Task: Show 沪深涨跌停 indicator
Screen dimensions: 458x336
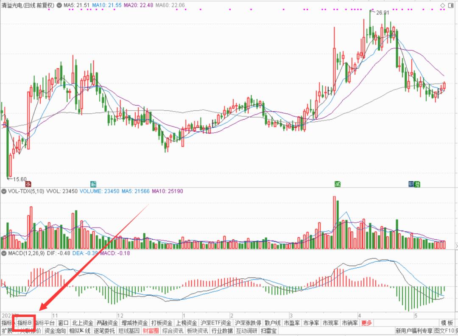Action: 248,323
